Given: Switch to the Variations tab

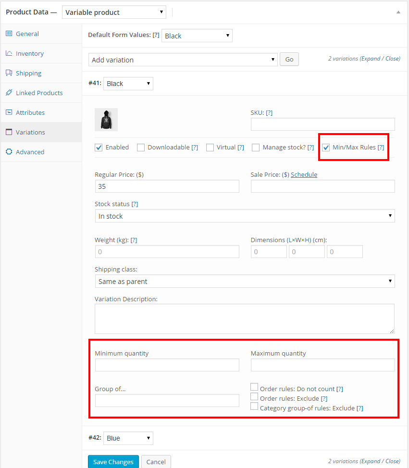Looking at the screenshot, I should click(30, 132).
